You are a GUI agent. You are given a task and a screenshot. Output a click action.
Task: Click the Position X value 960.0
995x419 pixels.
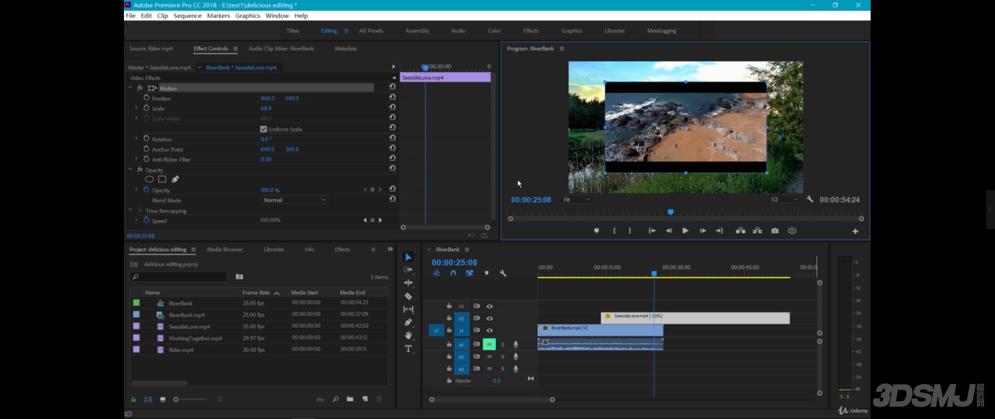pyautogui.click(x=267, y=98)
